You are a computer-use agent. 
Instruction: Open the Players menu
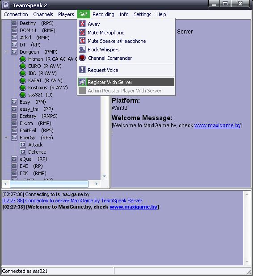[x=66, y=14]
